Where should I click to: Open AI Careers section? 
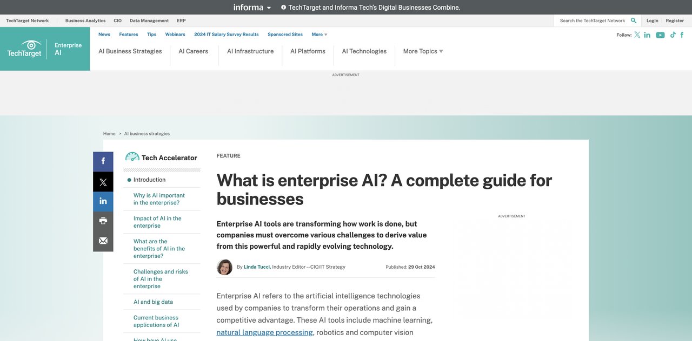194,51
